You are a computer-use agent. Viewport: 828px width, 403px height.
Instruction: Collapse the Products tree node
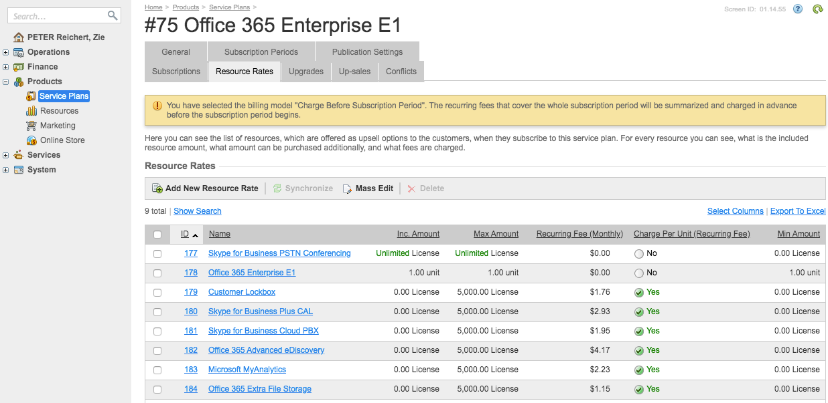[6, 82]
